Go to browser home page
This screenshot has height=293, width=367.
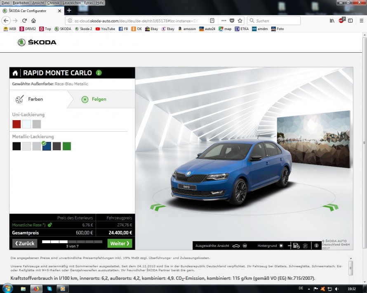[x=33, y=21]
